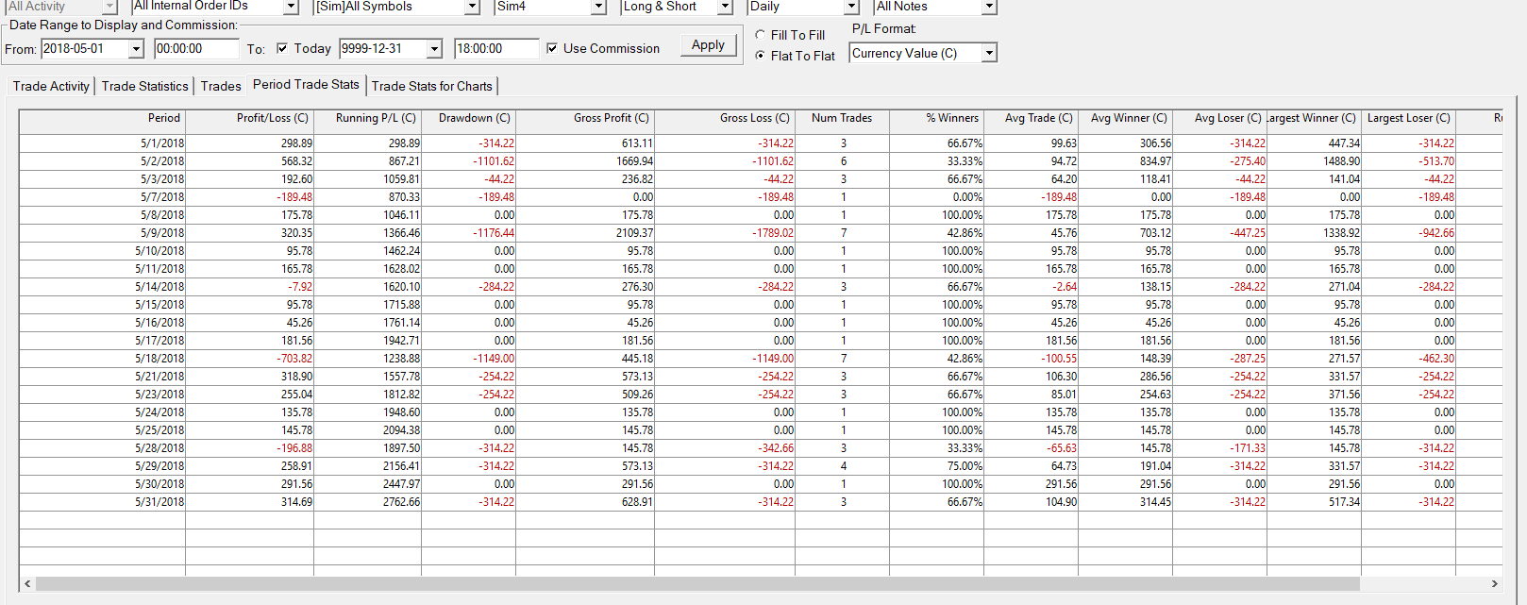The image size is (1527, 605).
Task: Open the From date 2018-05-01 picker
Action: point(136,49)
